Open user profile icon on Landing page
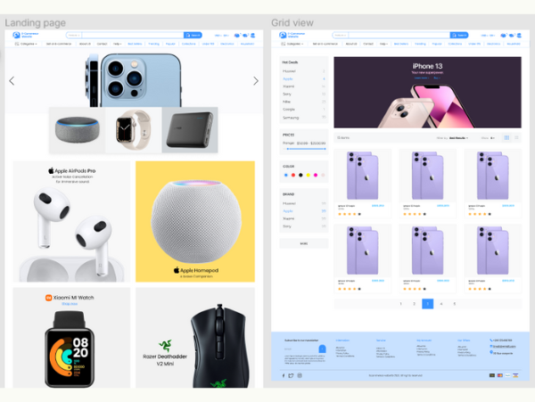The width and height of the screenshot is (535, 402). point(253,35)
